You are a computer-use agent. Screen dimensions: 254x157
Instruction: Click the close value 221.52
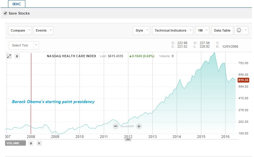pos(182,46)
